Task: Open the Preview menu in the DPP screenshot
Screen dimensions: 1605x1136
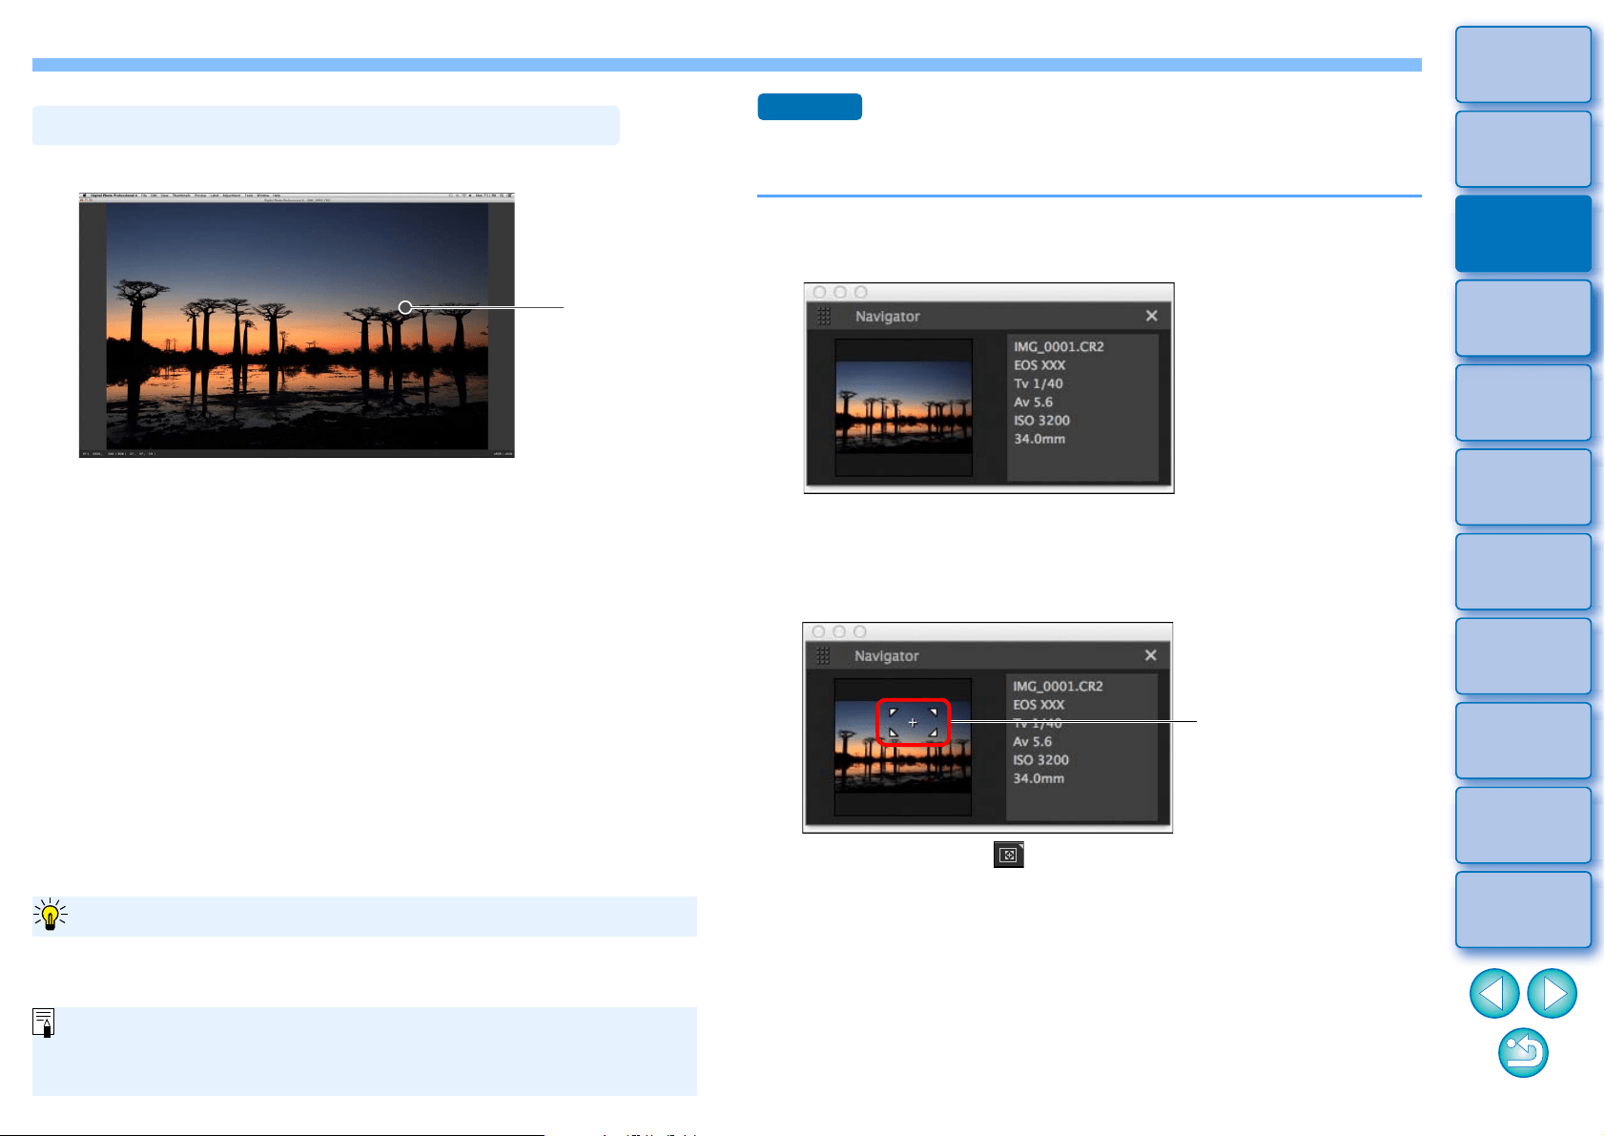Action: (200, 196)
